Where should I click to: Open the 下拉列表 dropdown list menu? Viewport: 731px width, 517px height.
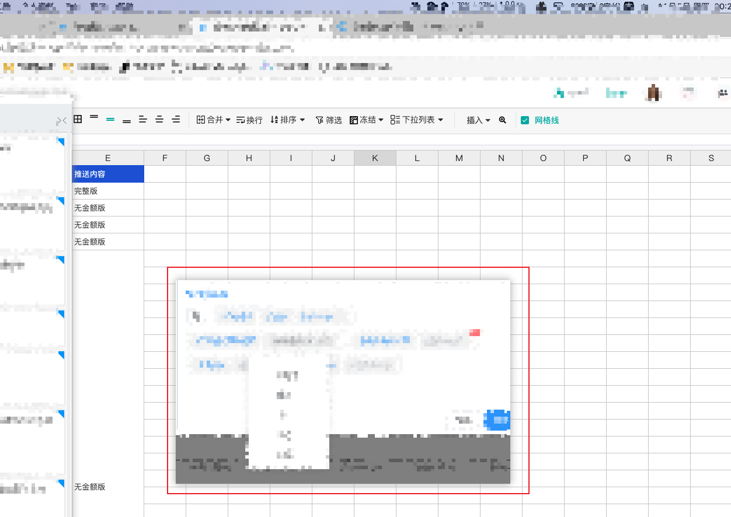pos(417,120)
